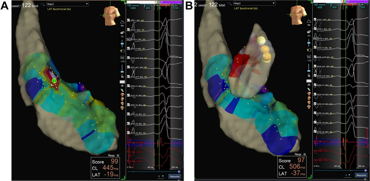Image resolution: width=370 pixels, height=181 pixels.
Task: Open the Map3 dropdown in panel B
Action: coord(255,3)
